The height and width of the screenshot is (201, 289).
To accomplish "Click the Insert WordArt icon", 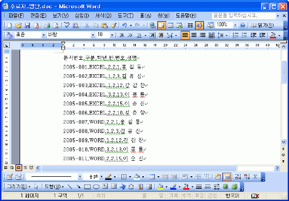I will pos(122,187).
